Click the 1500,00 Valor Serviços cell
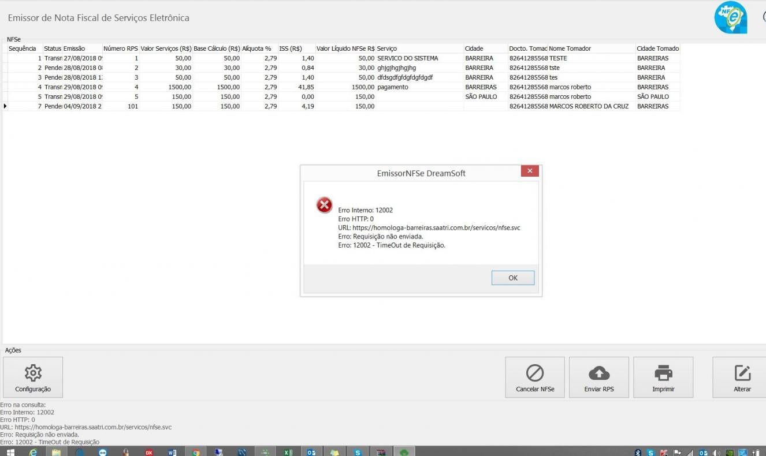Viewport: 766px width, 456px height. pyautogui.click(x=166, y=87)
